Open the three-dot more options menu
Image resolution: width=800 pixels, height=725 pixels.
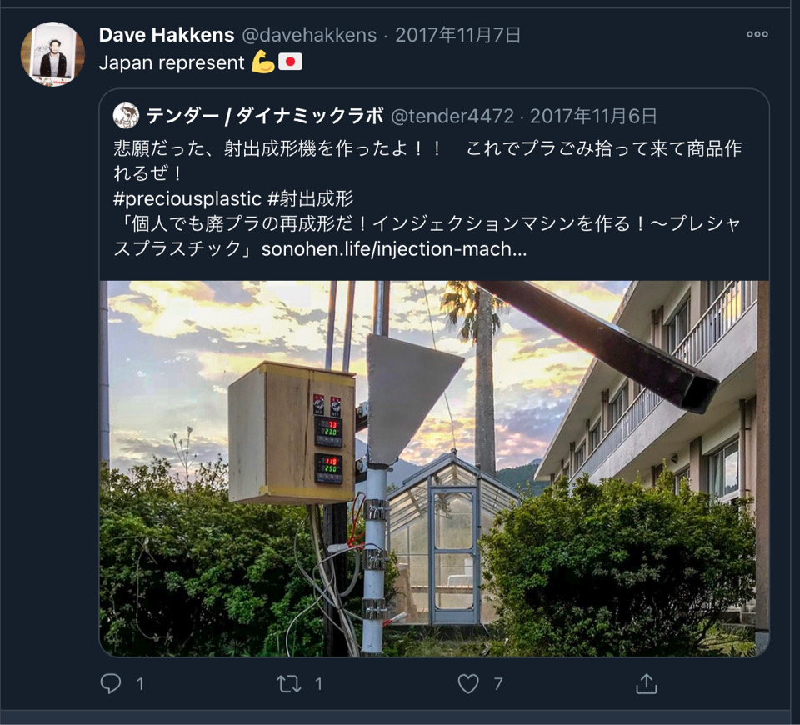click(757, 34)
